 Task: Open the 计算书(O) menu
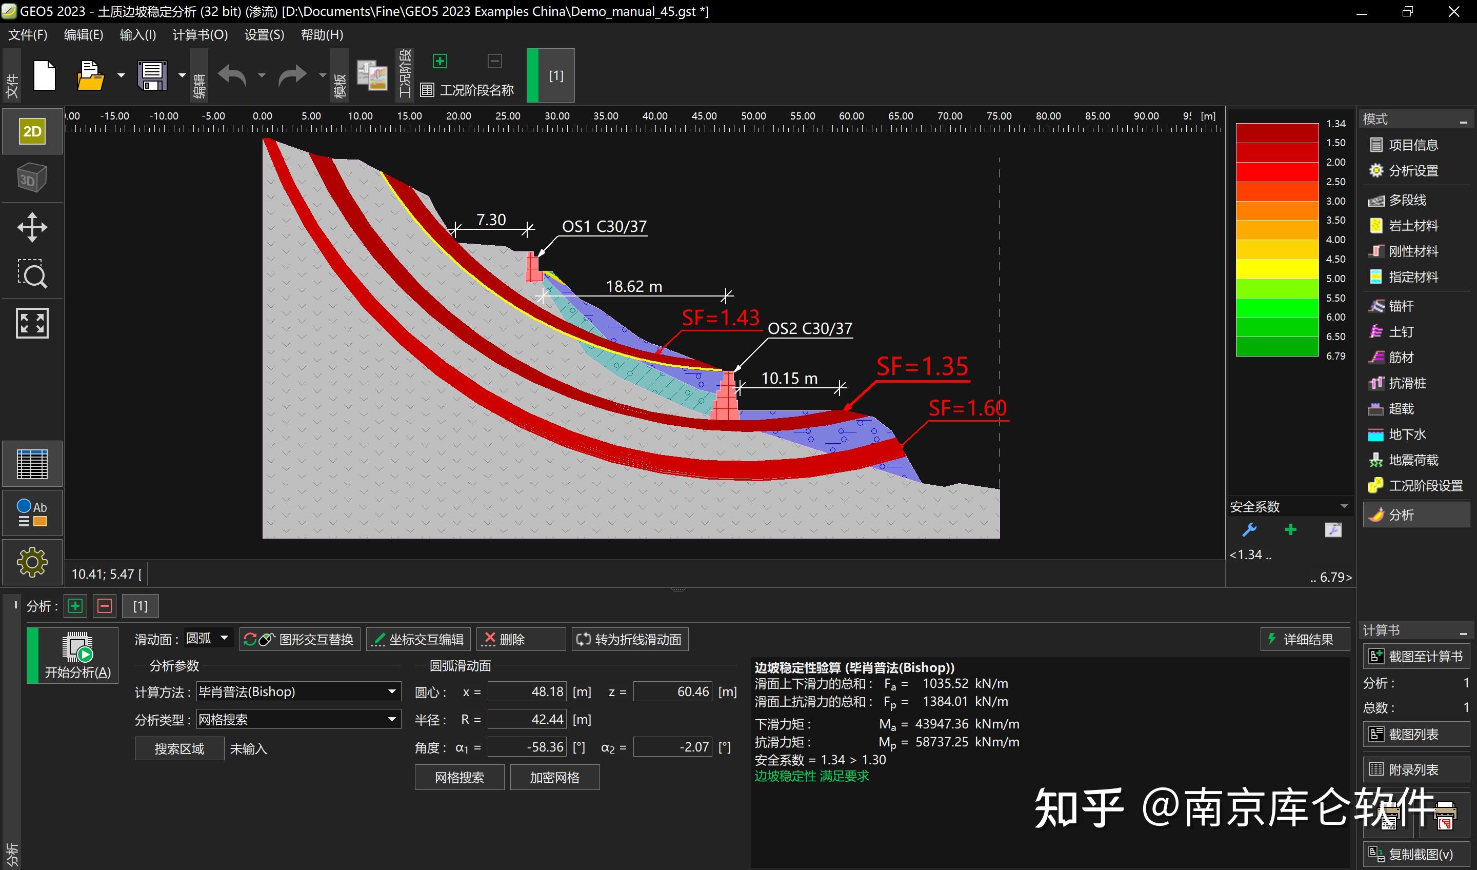point(199,34)
